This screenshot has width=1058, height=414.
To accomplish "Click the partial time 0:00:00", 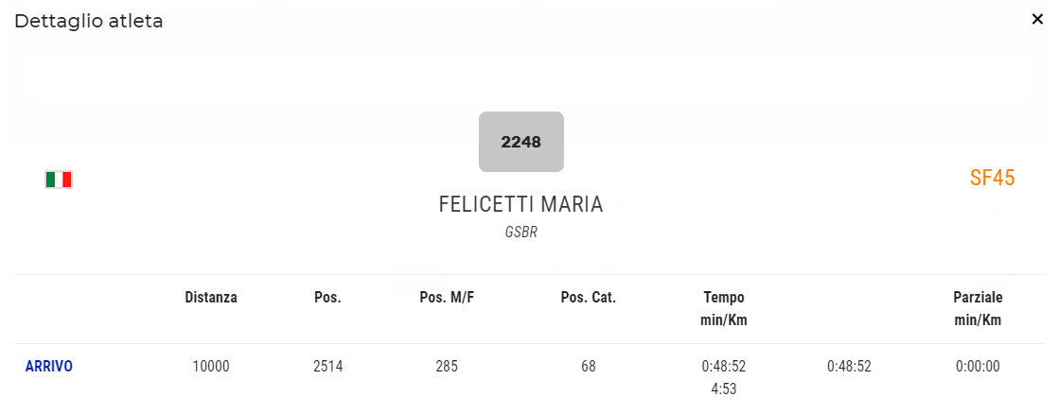I will [978, 366].
